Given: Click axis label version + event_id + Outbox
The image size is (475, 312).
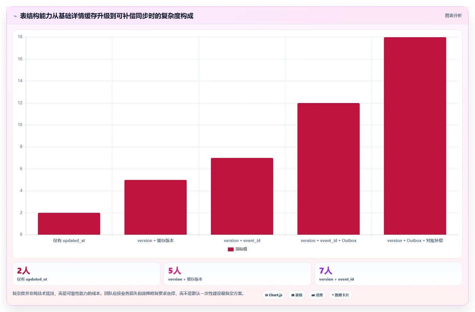Looking at the screenshot, I should (x=329, y=240).
